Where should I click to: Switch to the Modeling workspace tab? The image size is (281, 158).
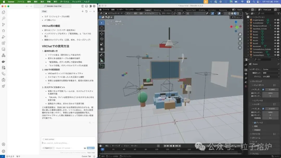157,10
